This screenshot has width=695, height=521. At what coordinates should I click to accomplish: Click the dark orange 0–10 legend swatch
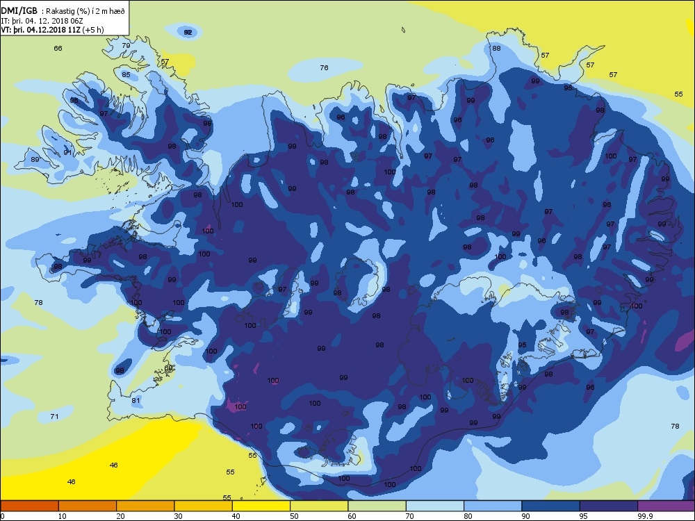29,506
